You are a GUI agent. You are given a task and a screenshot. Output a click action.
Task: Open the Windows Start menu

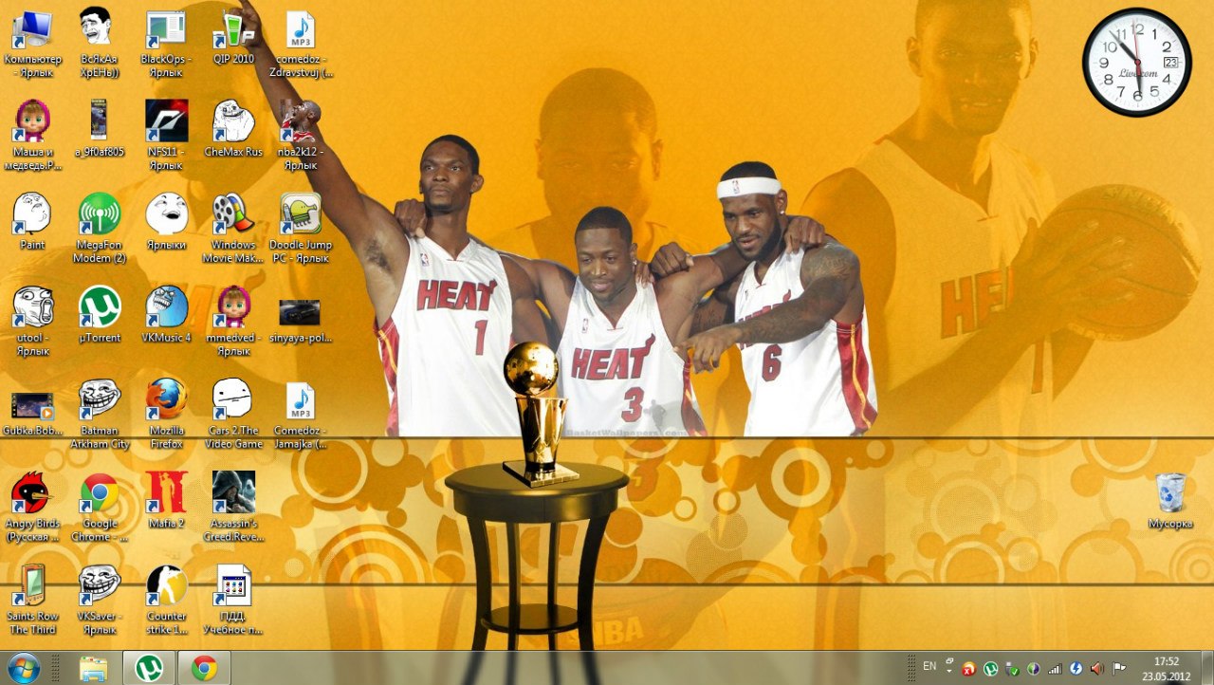coord(22,668)
